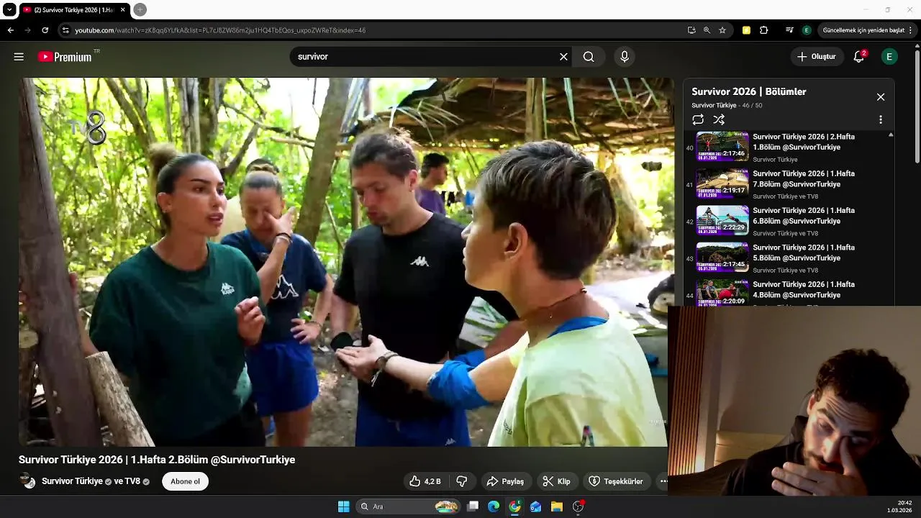Open Chrome from taskbar

point(514,506)
